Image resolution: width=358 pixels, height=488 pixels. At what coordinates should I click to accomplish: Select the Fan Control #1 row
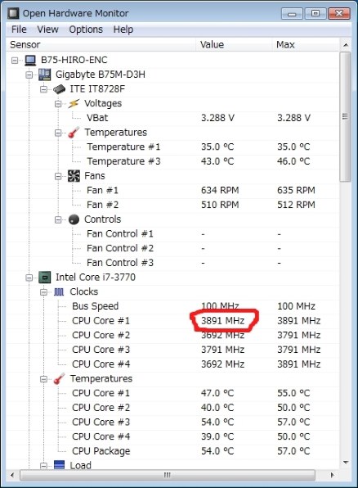(172, 234)
